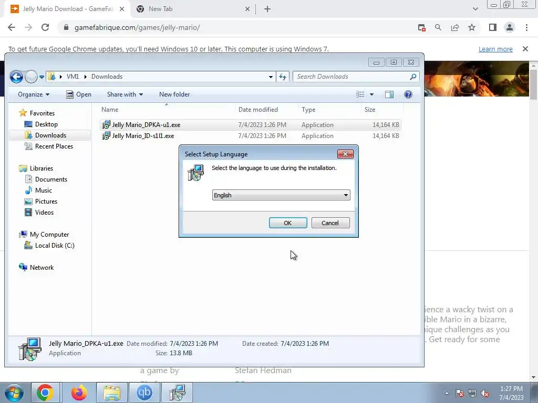Select Desktop in the sidebar
Image resolution: width=538 pixels, height=403 pixels.
41,124
